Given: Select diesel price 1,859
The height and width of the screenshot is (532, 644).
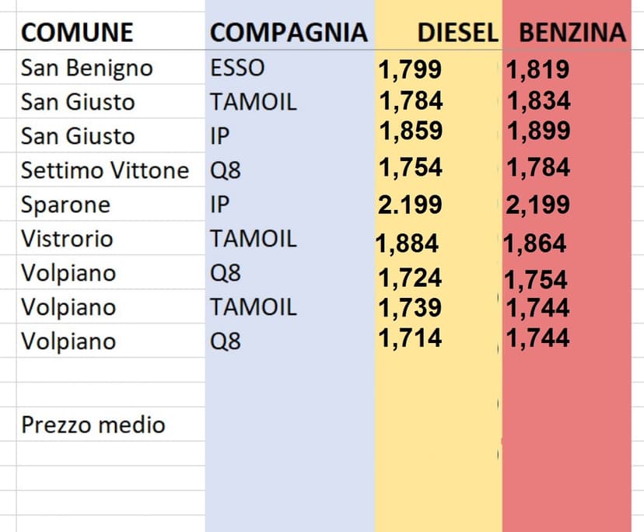Looking at the screenshot, I should point(410,131).
